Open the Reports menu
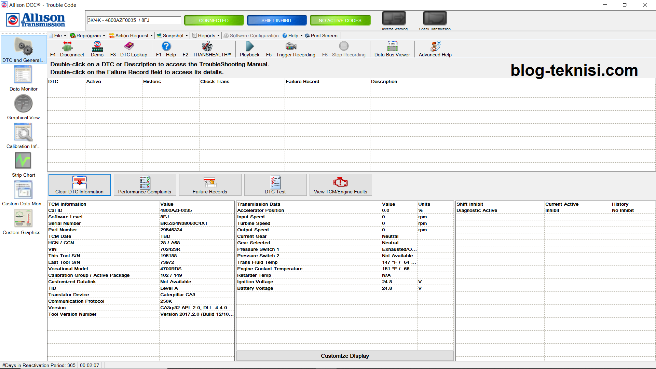The height and width of the screenshot is (369, 656). tap(206, 36)
